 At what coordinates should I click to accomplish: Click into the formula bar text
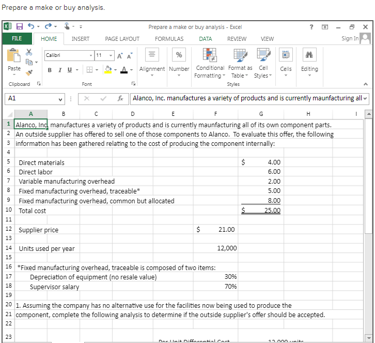point(246,98)
